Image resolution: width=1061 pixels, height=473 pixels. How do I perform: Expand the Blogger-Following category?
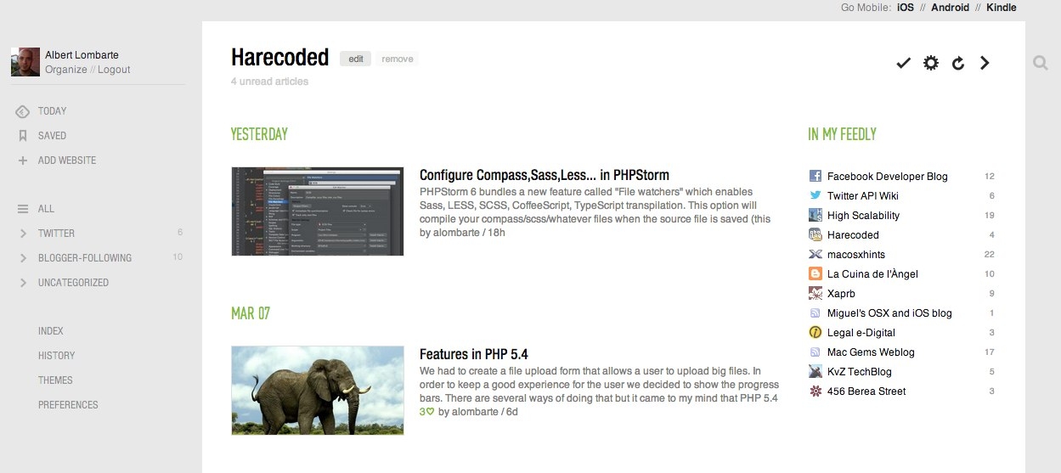pos(23,258)
